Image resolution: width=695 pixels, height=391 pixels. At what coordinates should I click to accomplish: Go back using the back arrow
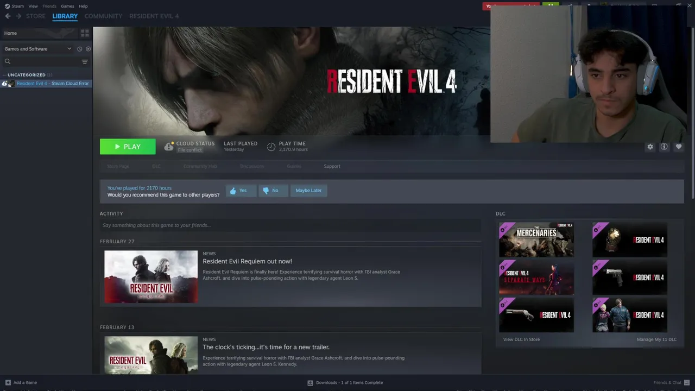pos(8,16)
